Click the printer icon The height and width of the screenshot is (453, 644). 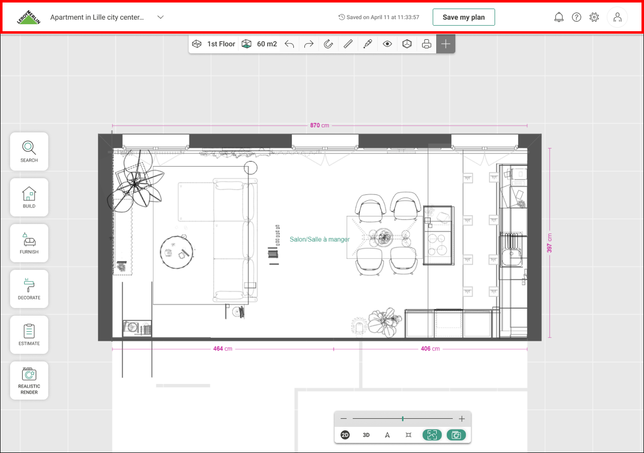point(427,44)
